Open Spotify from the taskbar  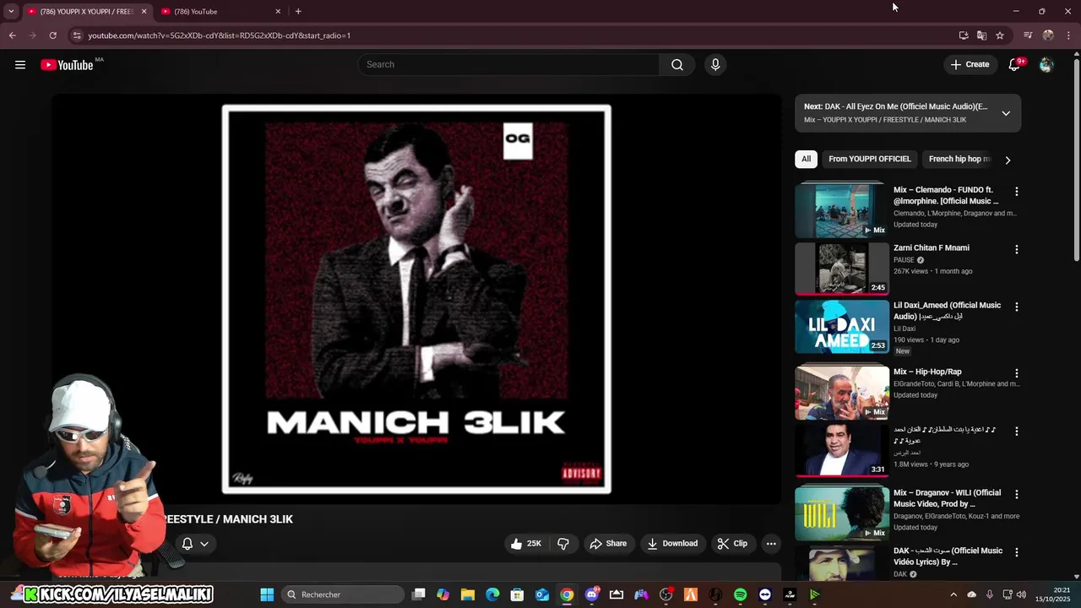point(740,594)
